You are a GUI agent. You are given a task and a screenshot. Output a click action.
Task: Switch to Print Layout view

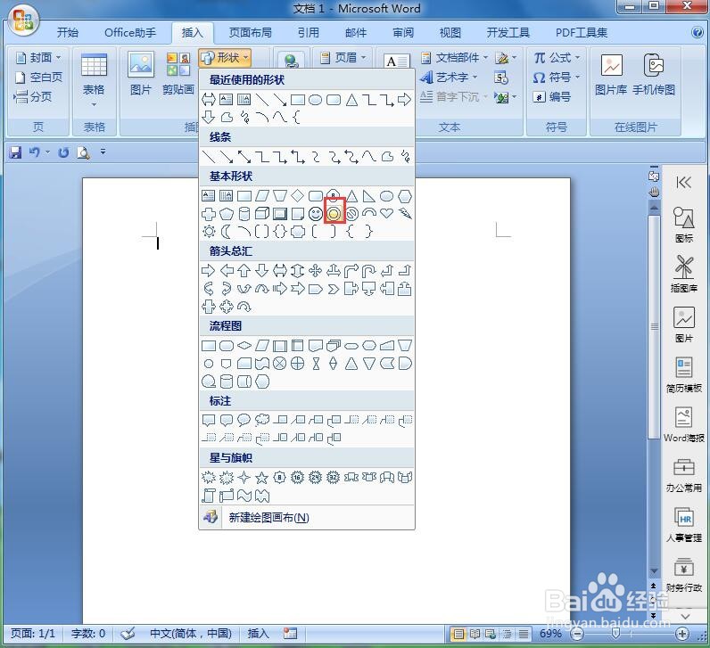click(x=458, y=634)
